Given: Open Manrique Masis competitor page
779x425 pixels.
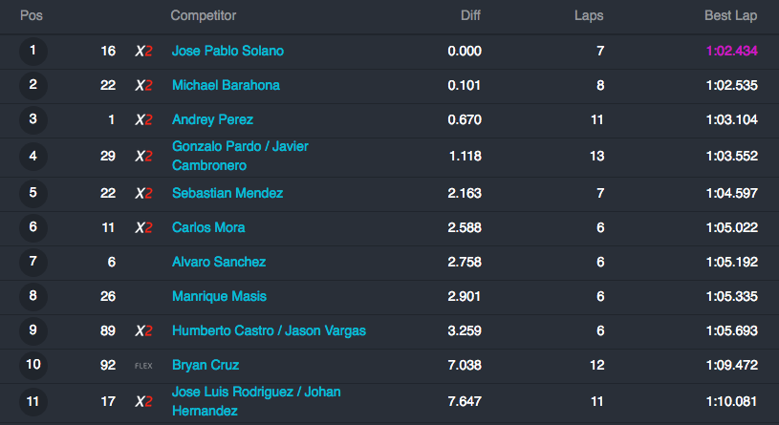Looking at the screenshot, I should tap(219, 296).
